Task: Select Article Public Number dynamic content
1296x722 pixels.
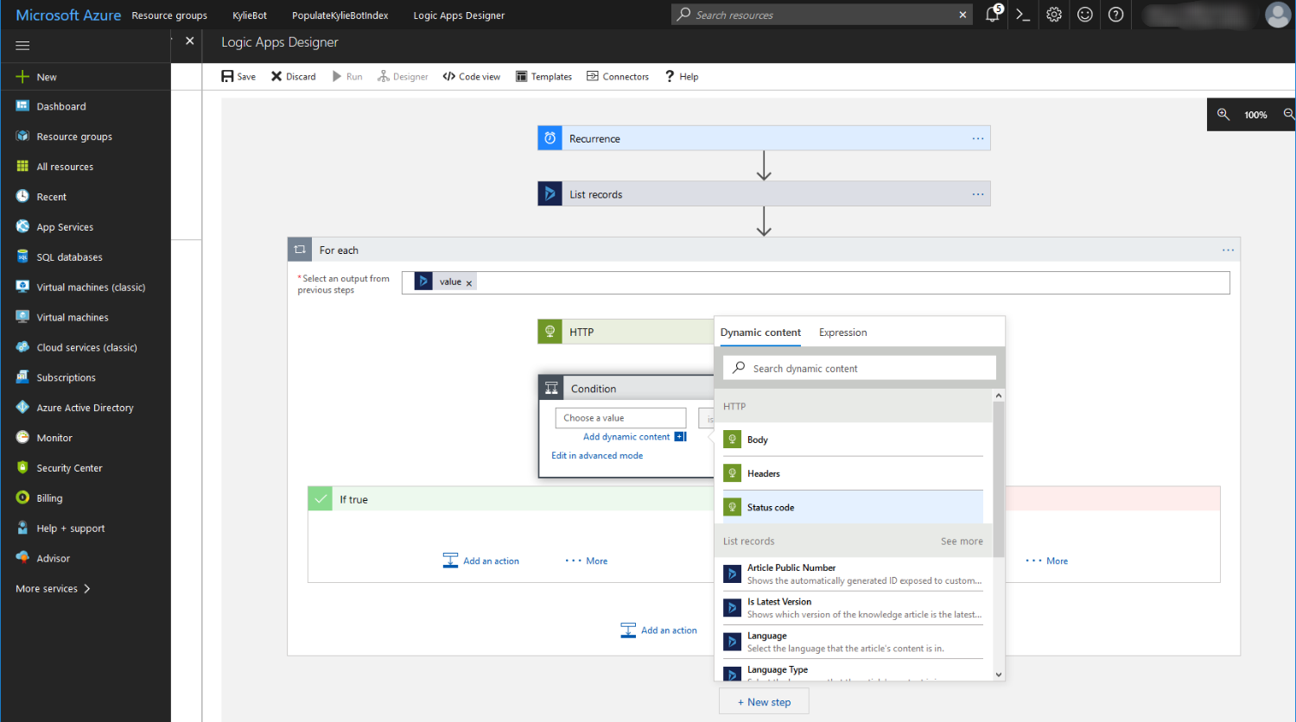Action: click(853, 574)
